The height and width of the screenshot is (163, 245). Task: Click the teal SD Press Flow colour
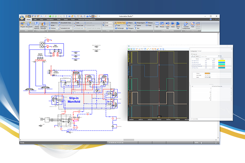coord(222,68)
